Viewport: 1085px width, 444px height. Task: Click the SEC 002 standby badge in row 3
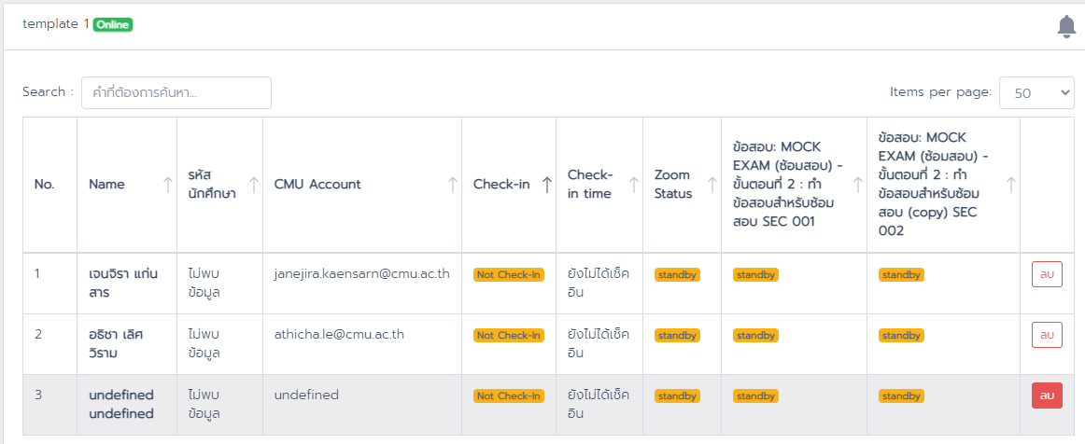[902, 396]
